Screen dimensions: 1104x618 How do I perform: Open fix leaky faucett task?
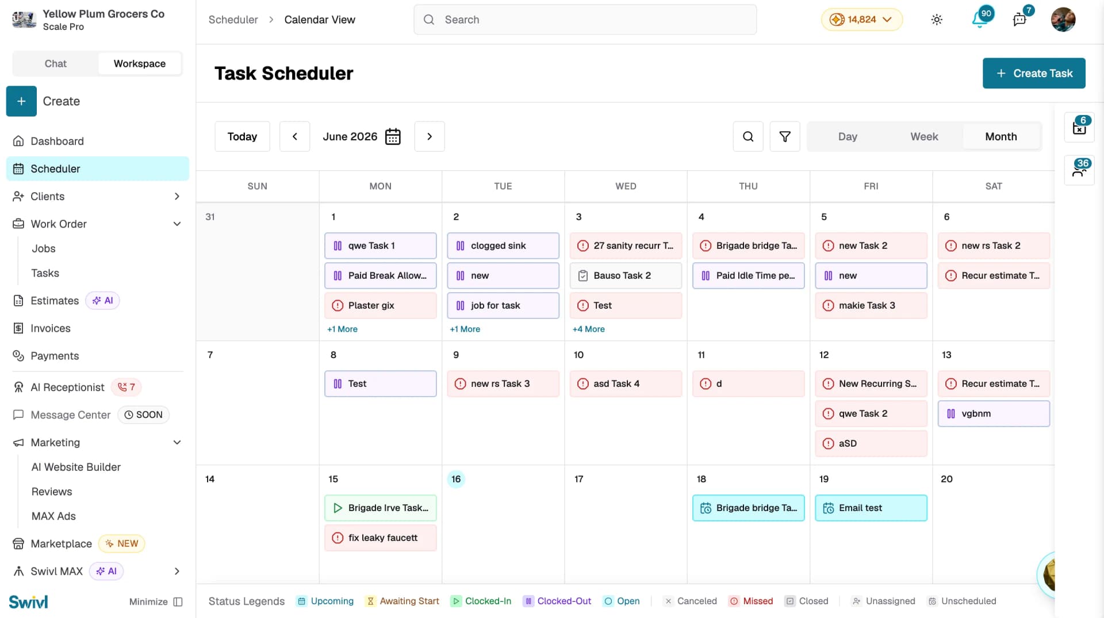[380, 538]
